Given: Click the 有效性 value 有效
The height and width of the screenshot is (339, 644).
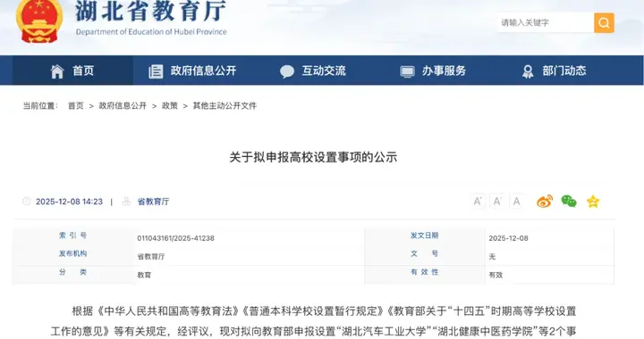Looking at the screenshot, I should tap(496, 275).
